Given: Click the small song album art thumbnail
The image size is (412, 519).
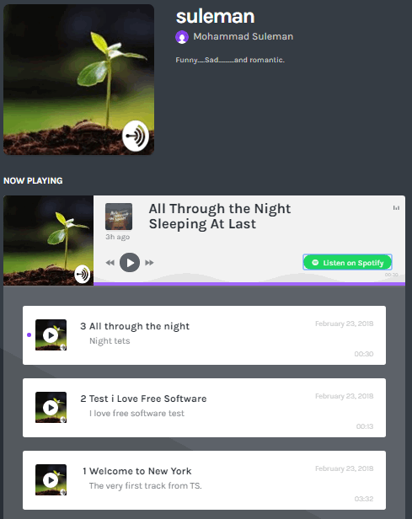Looking at the screenshot, I should click(x=119, y=217).
